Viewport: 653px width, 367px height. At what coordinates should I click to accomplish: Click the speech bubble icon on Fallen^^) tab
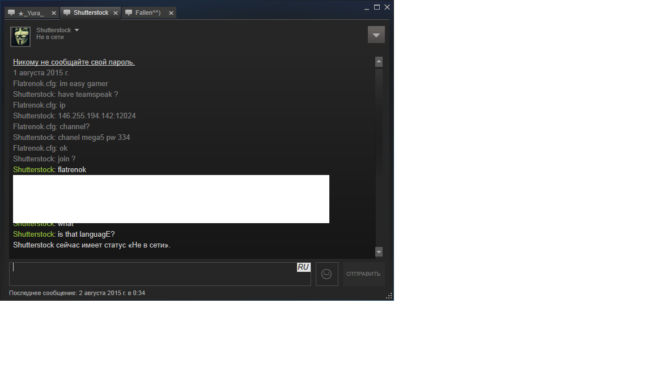129,12
